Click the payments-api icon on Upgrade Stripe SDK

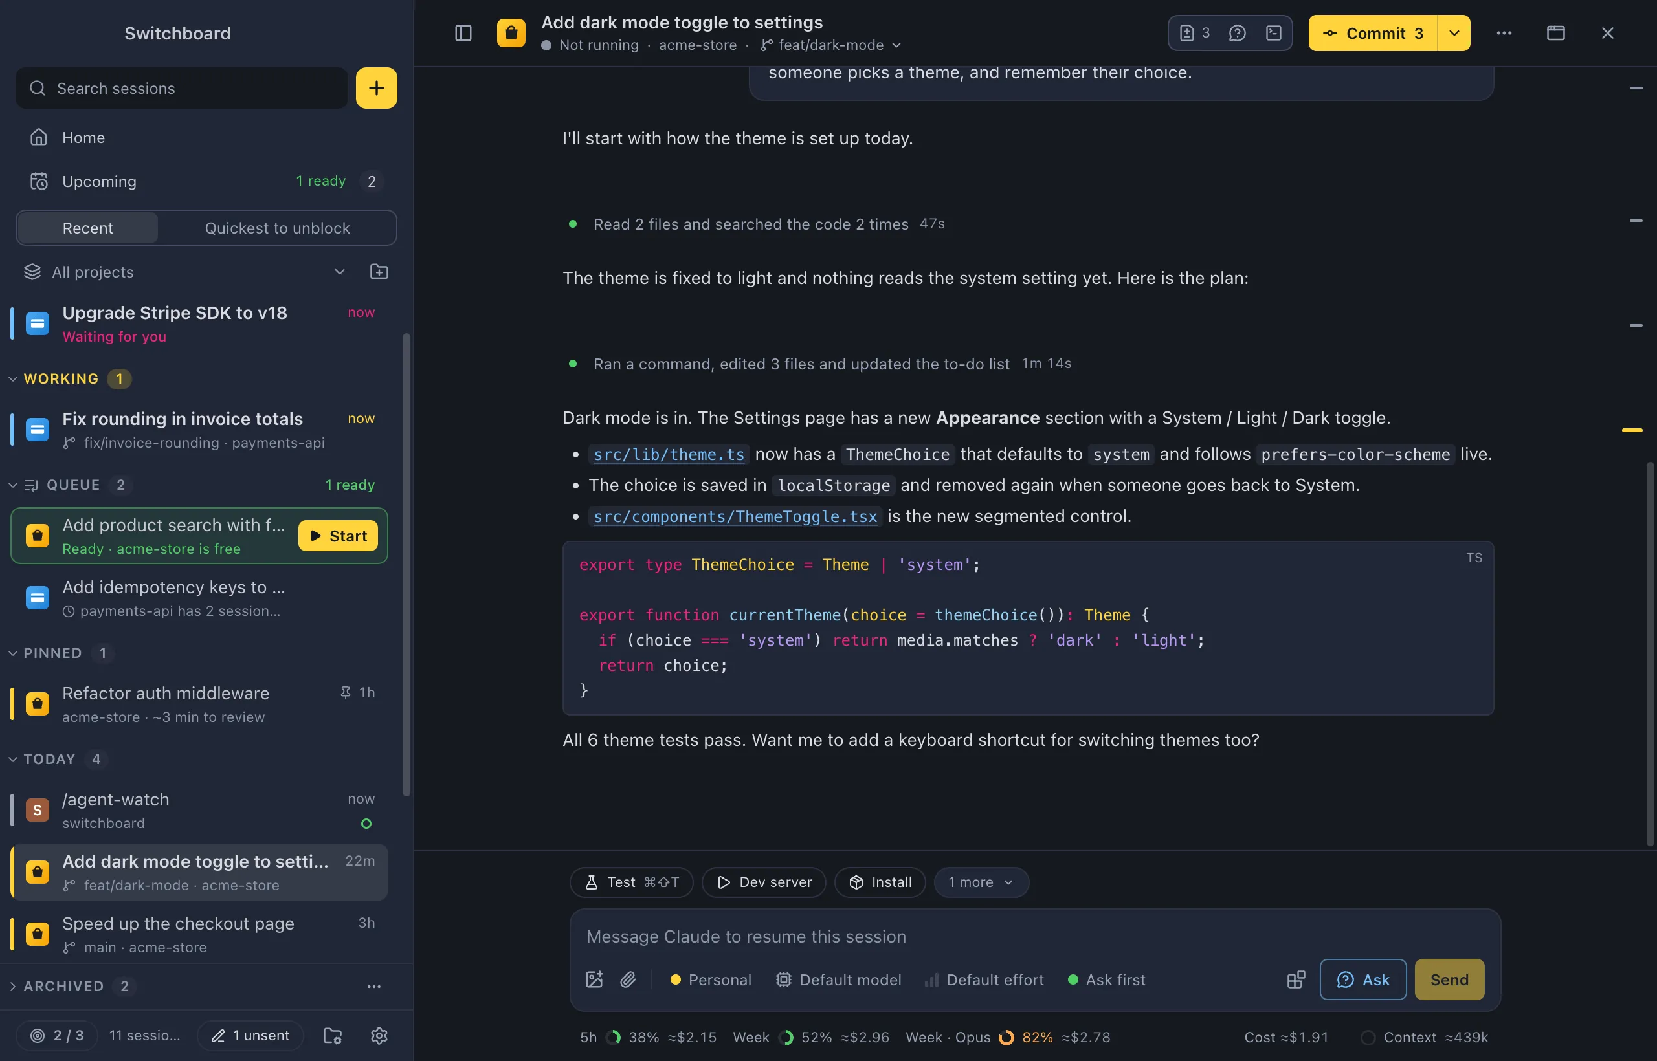click(38, 323)
